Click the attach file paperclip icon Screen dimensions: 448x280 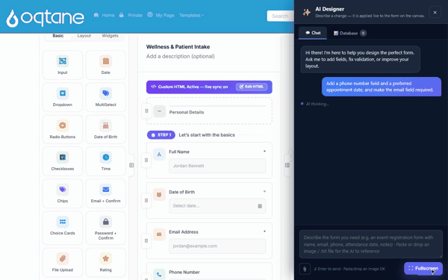305,269
